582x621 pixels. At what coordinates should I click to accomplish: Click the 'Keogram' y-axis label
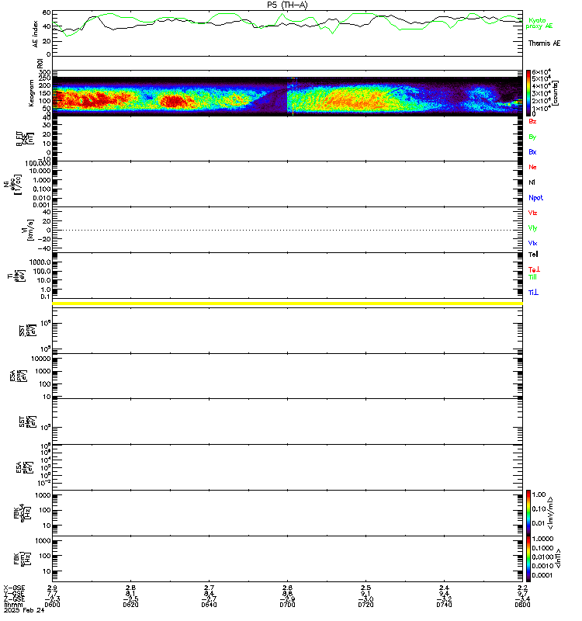click(30, 93)
